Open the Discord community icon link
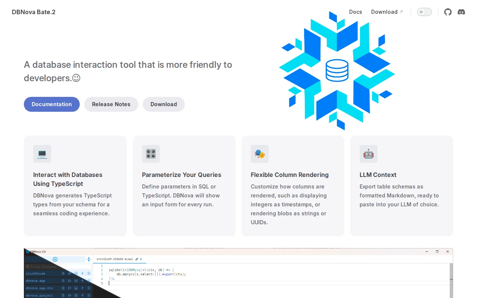This screenshot has width=477, height=298. click(461, 12)
